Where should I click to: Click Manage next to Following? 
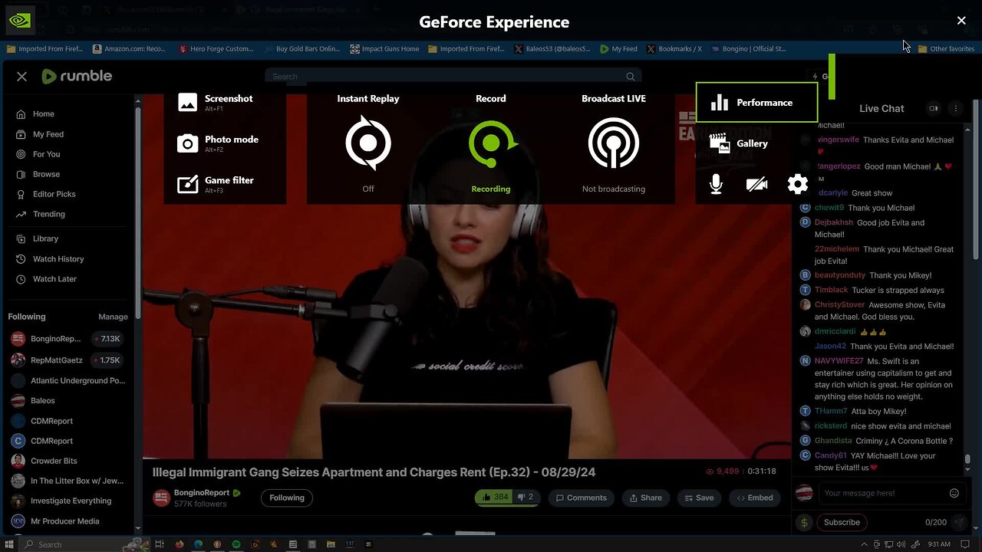[113, 317]
